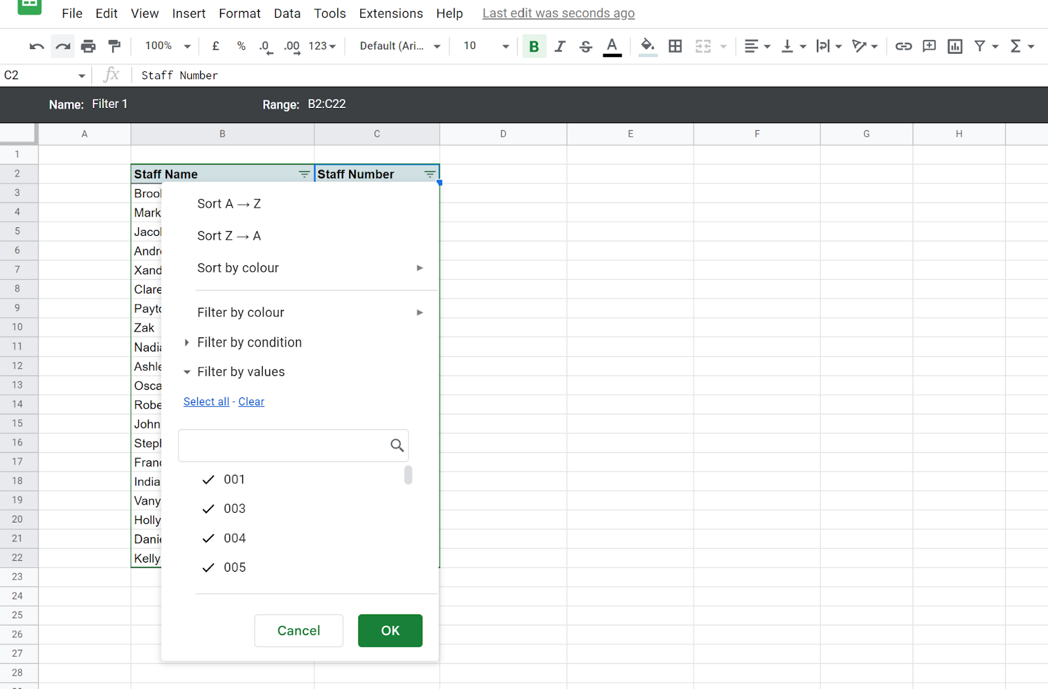The width and height of the screenshot is (1048, 689).
Task: Click the Undo arrow icon
Action: coord(37,46)
